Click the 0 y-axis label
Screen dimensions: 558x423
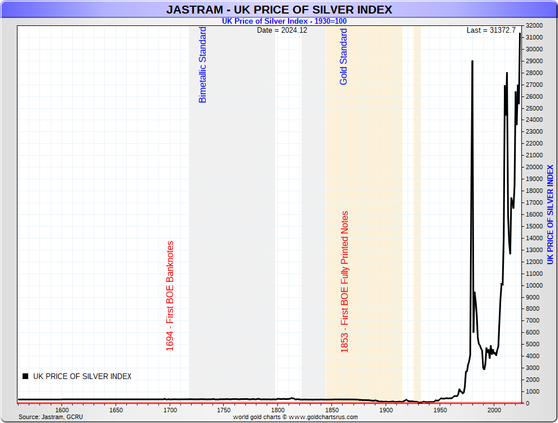point(528,403)
